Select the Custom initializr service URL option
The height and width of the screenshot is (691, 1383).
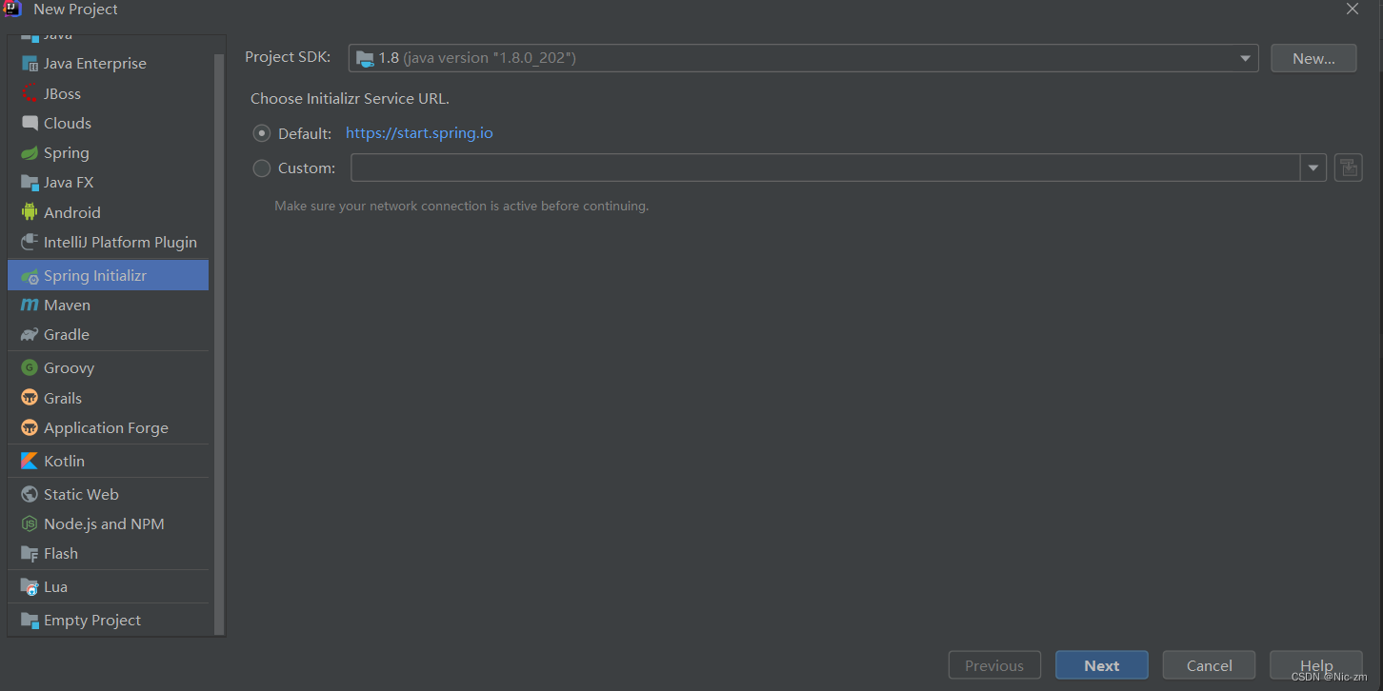click(261, 168)
